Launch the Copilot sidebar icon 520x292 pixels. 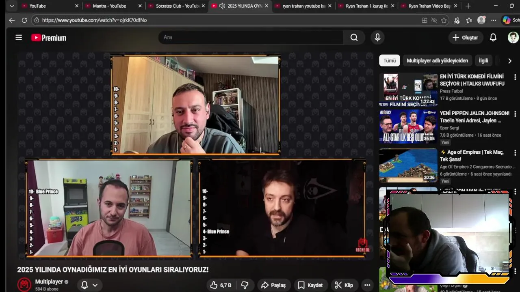(x=507, y=20)
